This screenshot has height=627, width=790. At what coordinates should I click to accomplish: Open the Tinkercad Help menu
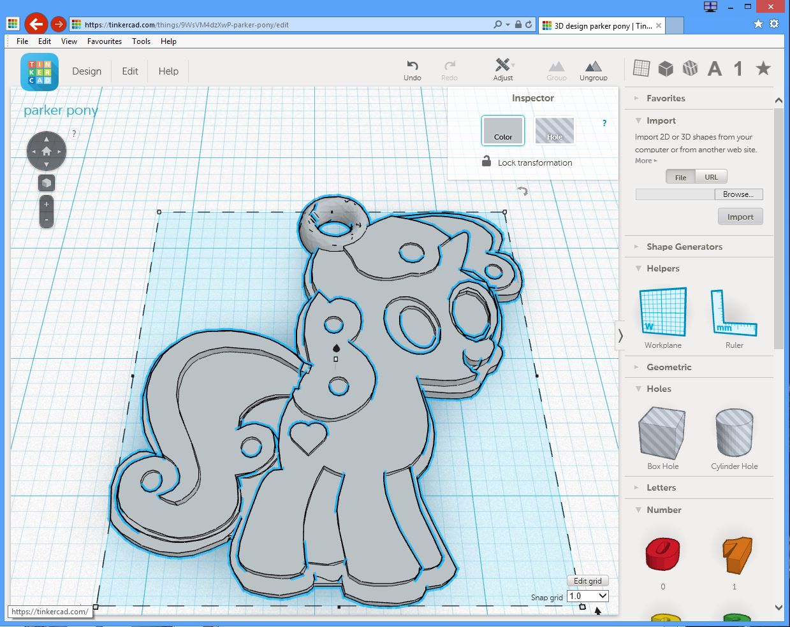[x=168, y=71]
